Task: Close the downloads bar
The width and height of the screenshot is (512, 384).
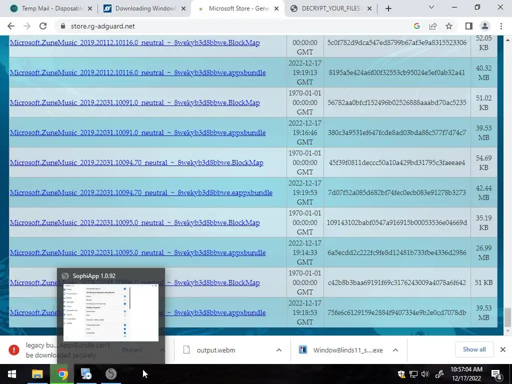Action: [503, 349]
